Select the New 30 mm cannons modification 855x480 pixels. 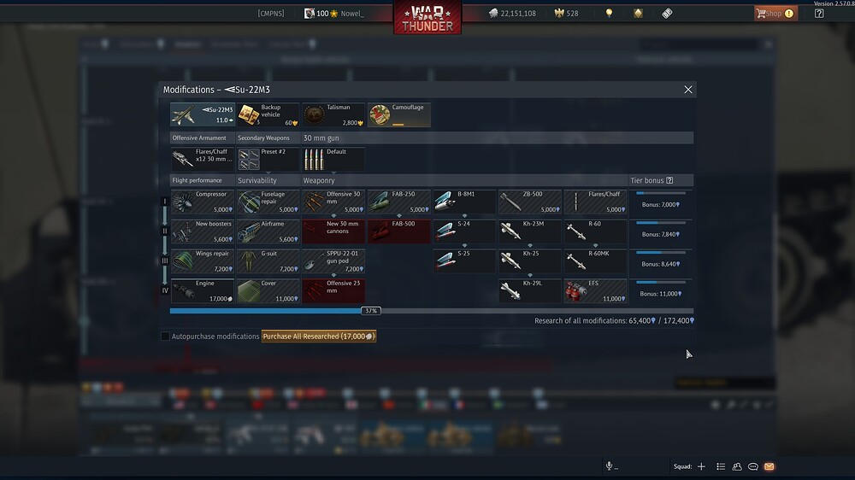[x=333, y=231]
